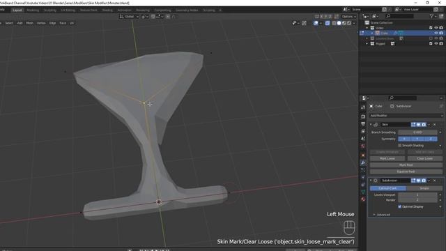The height and width of the screenshot is (251, 446).
Task: Enable Smooth Shading checkbox
Action: pos(399,146)
